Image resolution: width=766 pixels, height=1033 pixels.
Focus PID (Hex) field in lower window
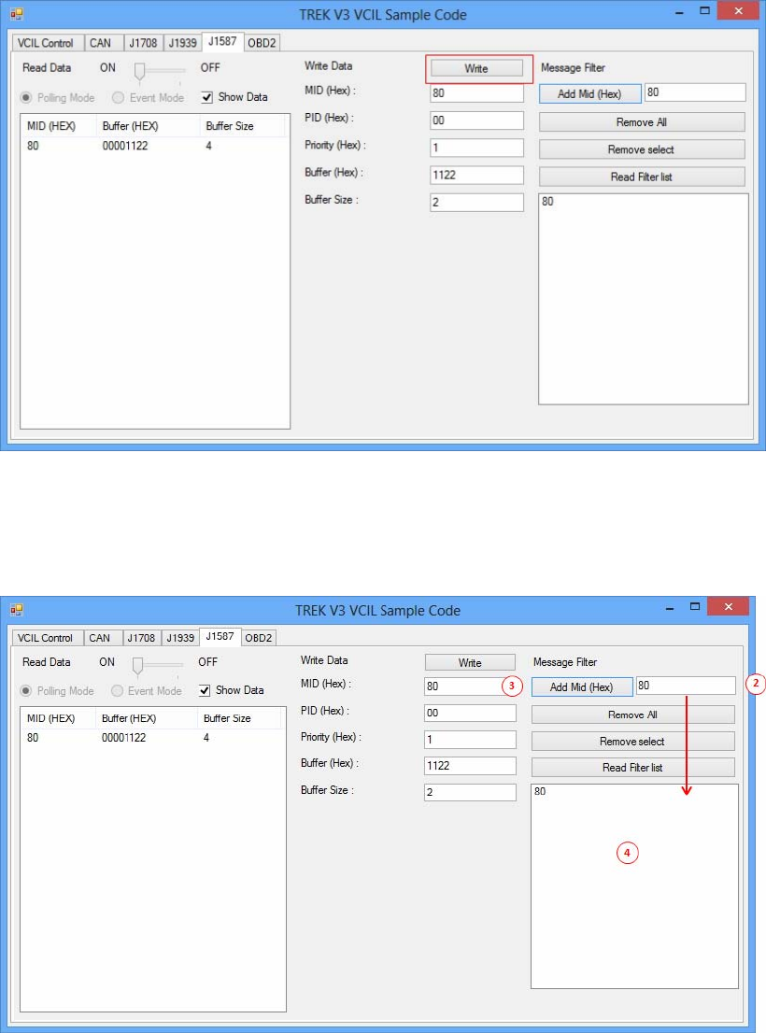point(470,713)
